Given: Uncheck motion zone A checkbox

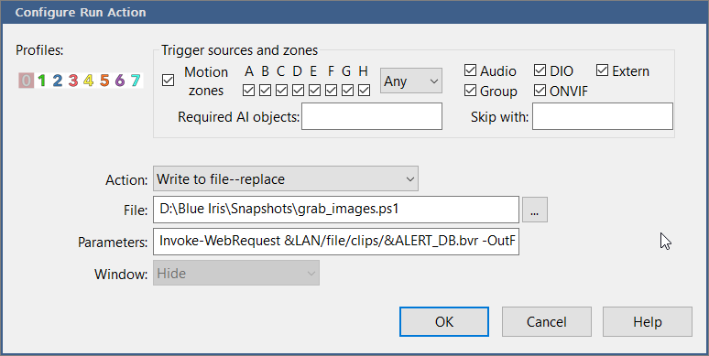Looking at the screenshot, I should click(x=248, y=91).
